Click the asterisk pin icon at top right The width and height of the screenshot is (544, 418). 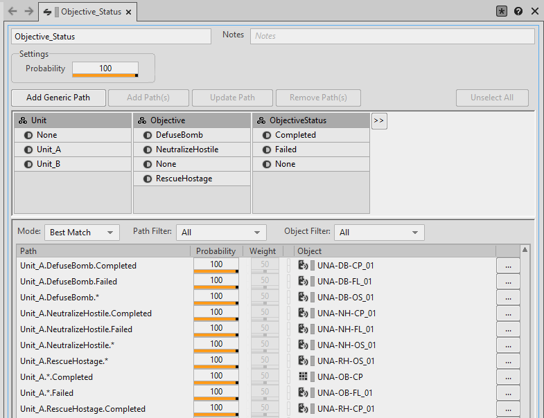click(x=502, y=12)
